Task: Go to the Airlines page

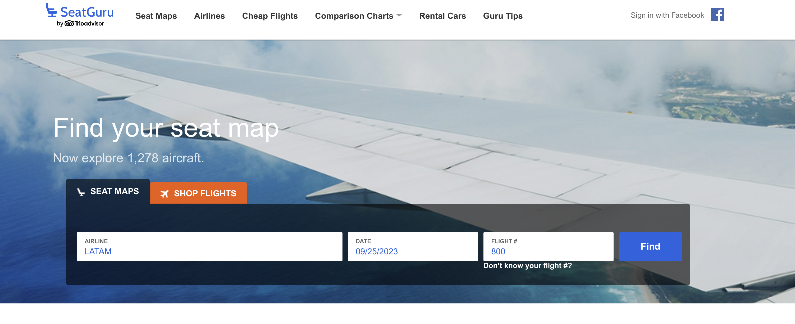Action: coord(209,16)
